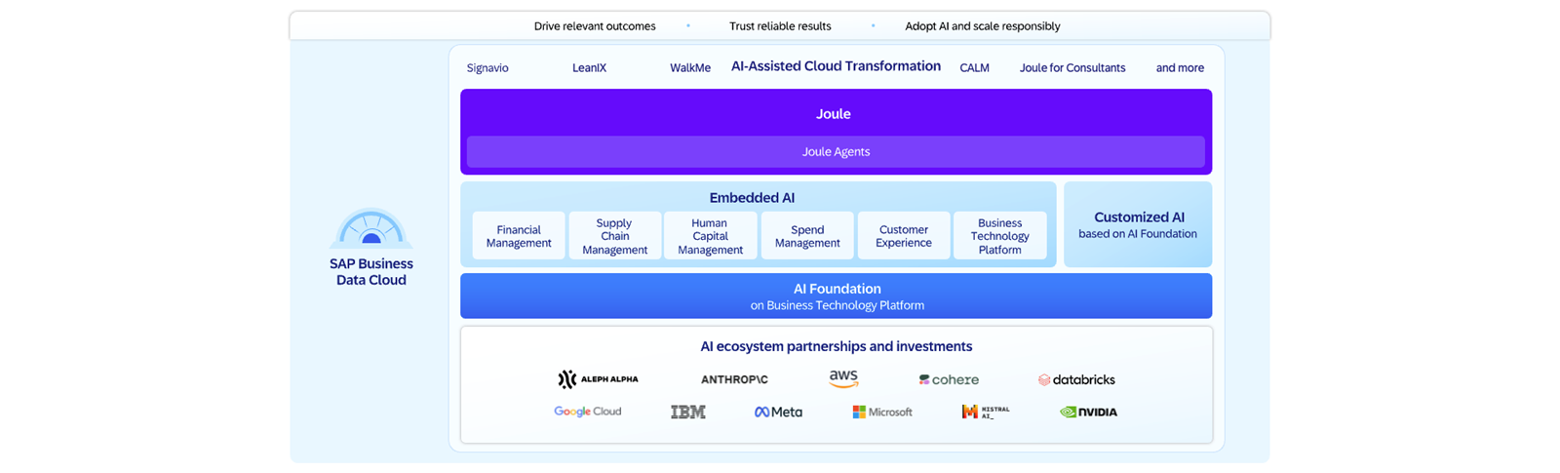Click the "and more" link
The width and height of the screenshot is (1560, 473).
pyautogui.click(x=1180, y=68)
